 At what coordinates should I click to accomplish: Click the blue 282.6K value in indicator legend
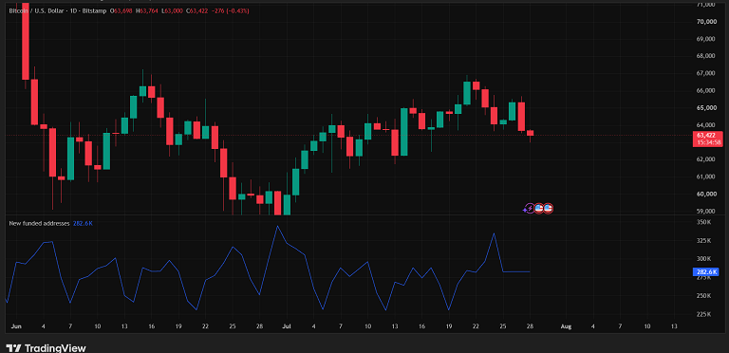tap(83, 223)
